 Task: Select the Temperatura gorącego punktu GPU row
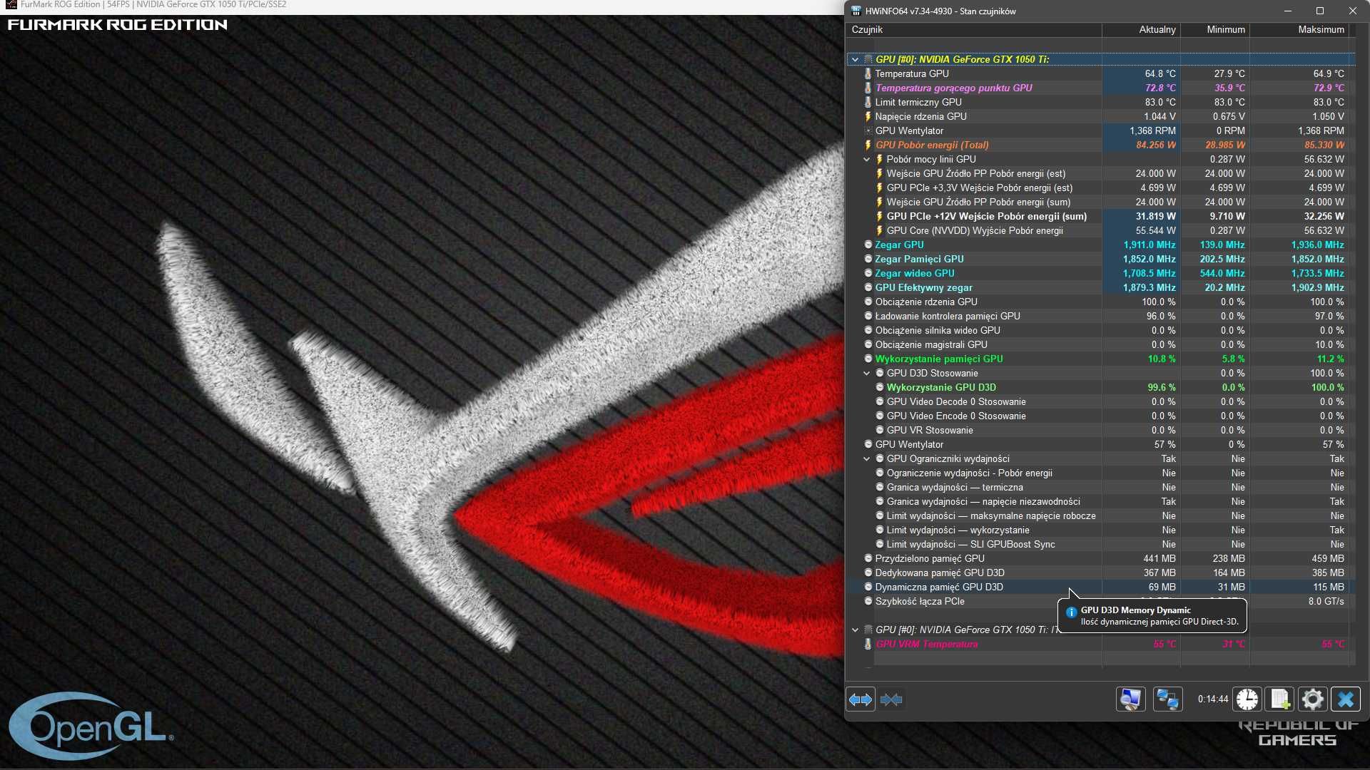[x=1100, y=88]
